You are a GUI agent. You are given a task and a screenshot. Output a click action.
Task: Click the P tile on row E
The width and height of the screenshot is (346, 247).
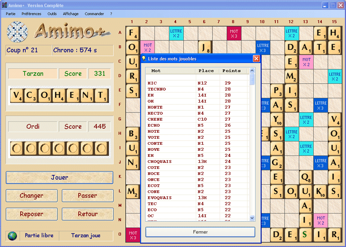[277, 91]
